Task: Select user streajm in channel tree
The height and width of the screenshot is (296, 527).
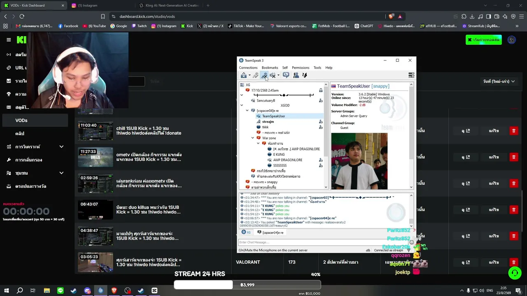Action: tap(268, 122)
